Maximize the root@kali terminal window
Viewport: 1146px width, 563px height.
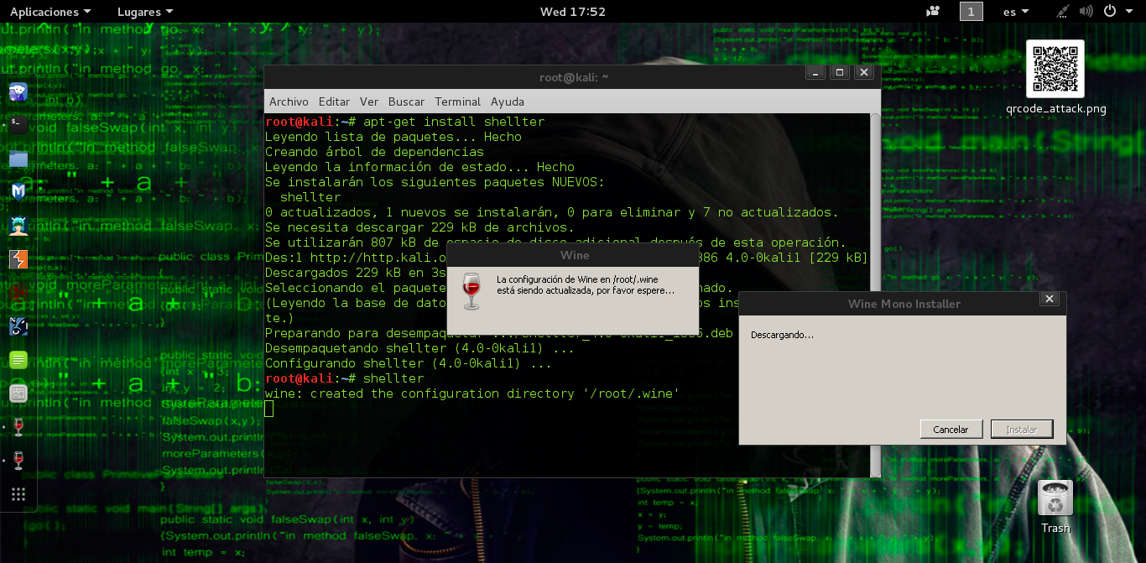tap(839, 73)
